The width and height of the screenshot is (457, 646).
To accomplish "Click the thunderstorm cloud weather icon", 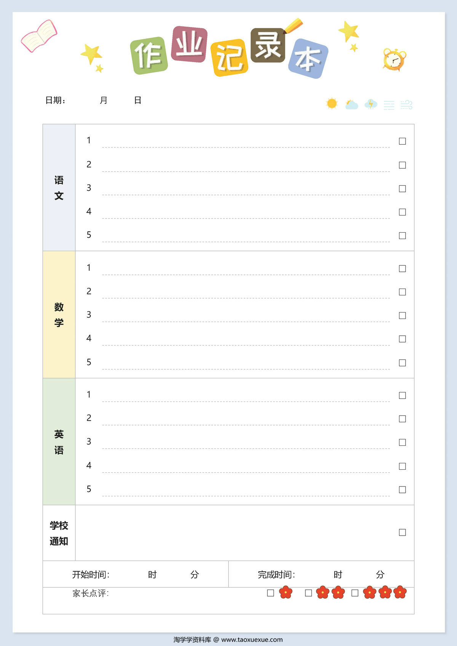I will [x=371, y=104].
